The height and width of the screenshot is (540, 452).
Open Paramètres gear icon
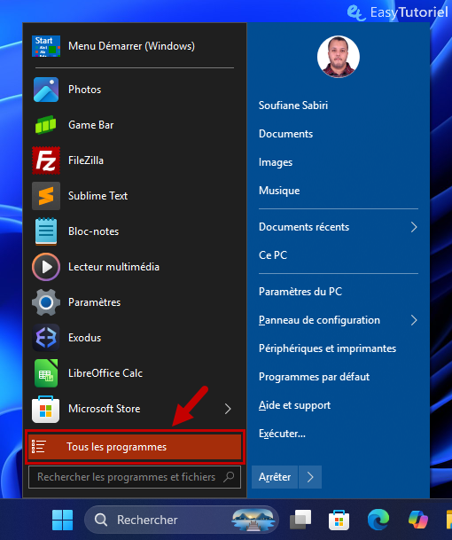pos(46,302)
